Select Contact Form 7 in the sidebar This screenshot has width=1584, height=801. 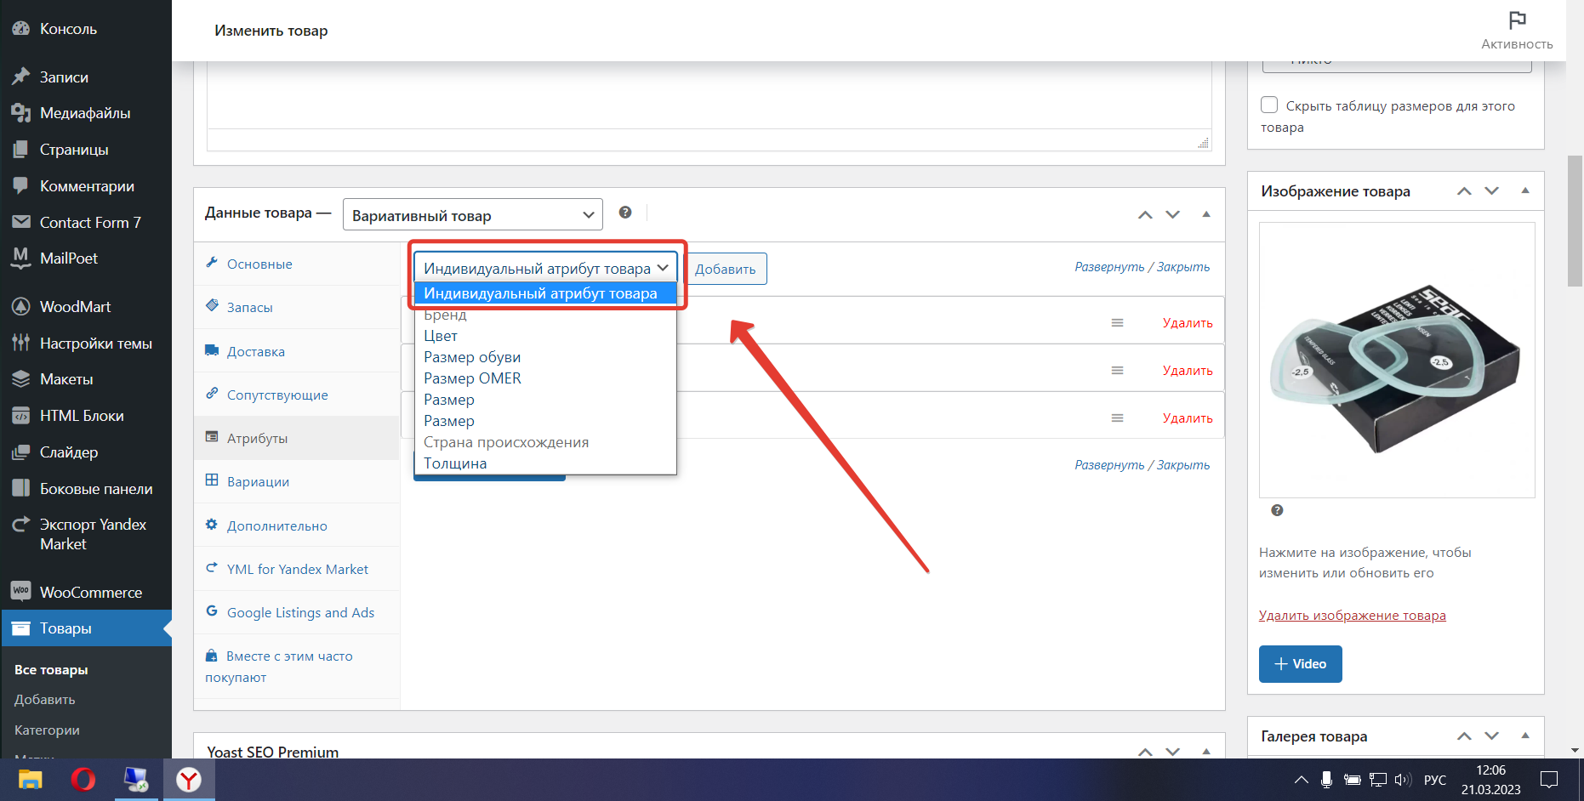point(88,222)
